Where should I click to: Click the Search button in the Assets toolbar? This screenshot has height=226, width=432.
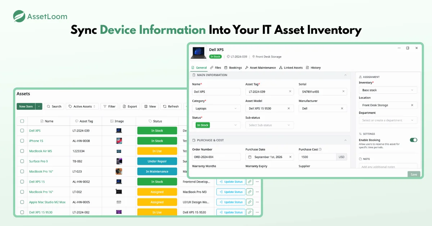click(x=54, y=107)
